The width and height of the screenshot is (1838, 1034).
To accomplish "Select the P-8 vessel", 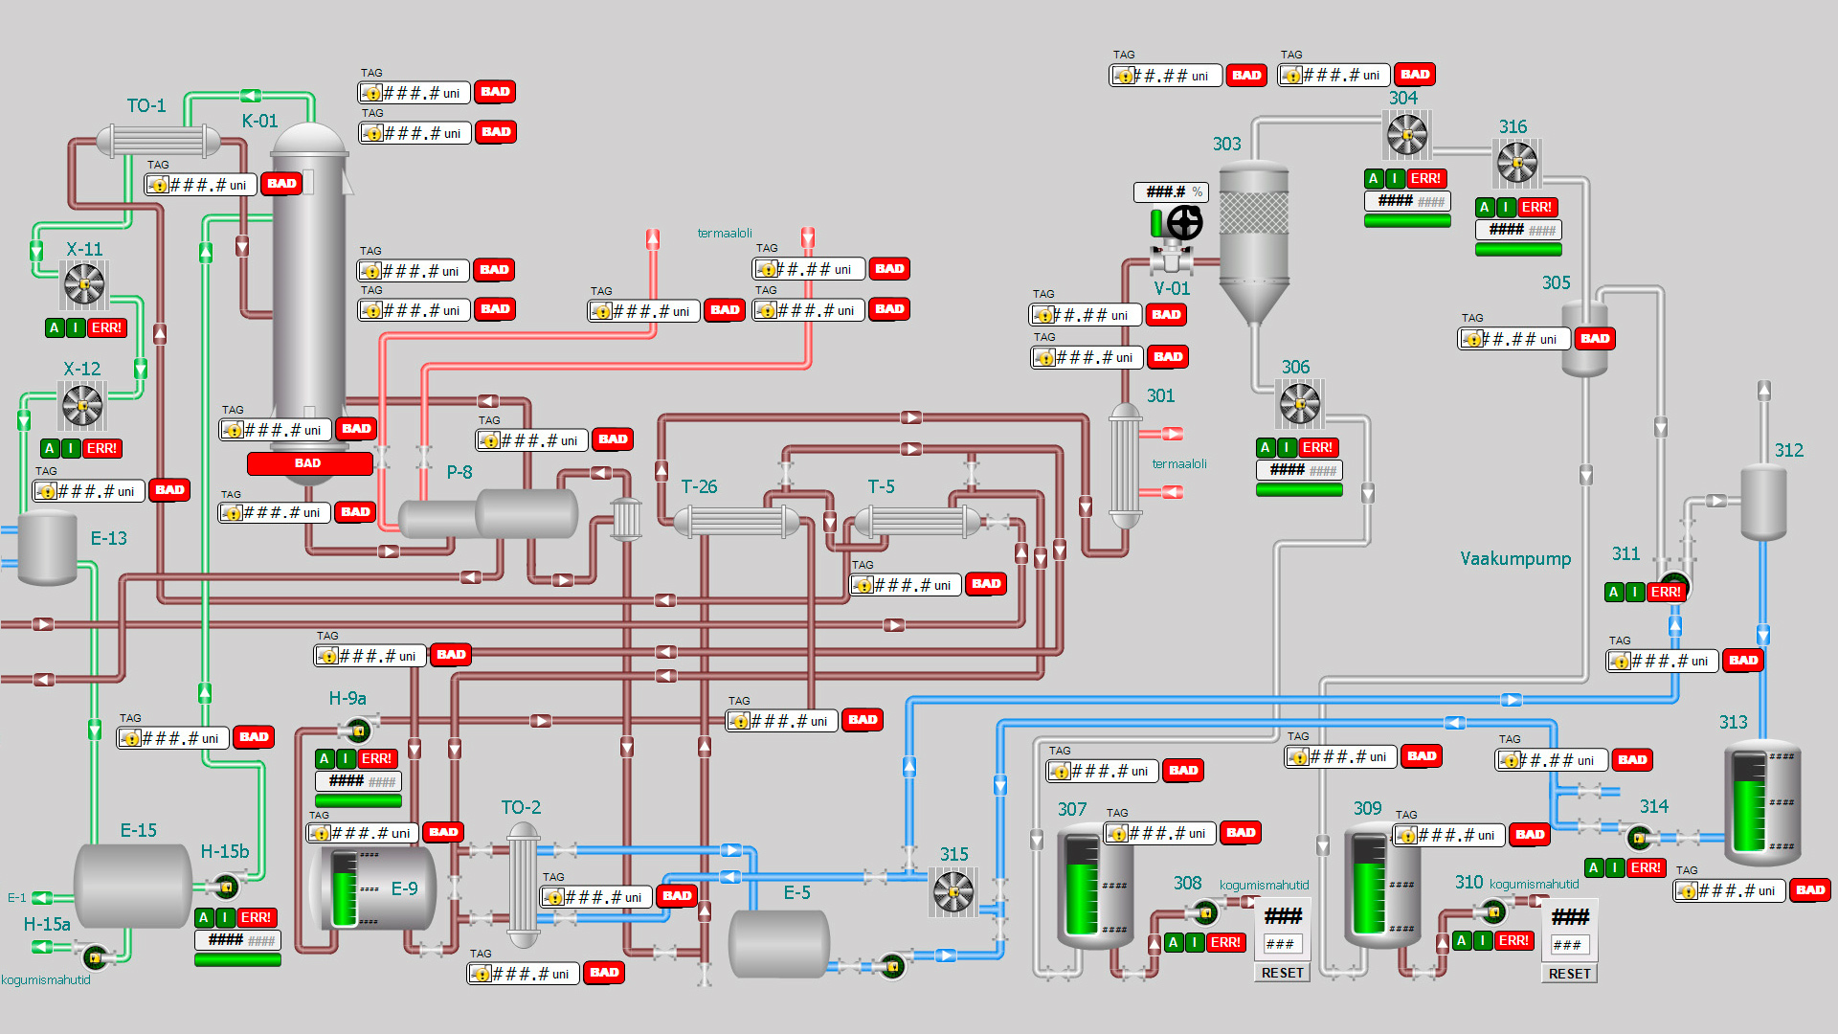I will point(488,515).
